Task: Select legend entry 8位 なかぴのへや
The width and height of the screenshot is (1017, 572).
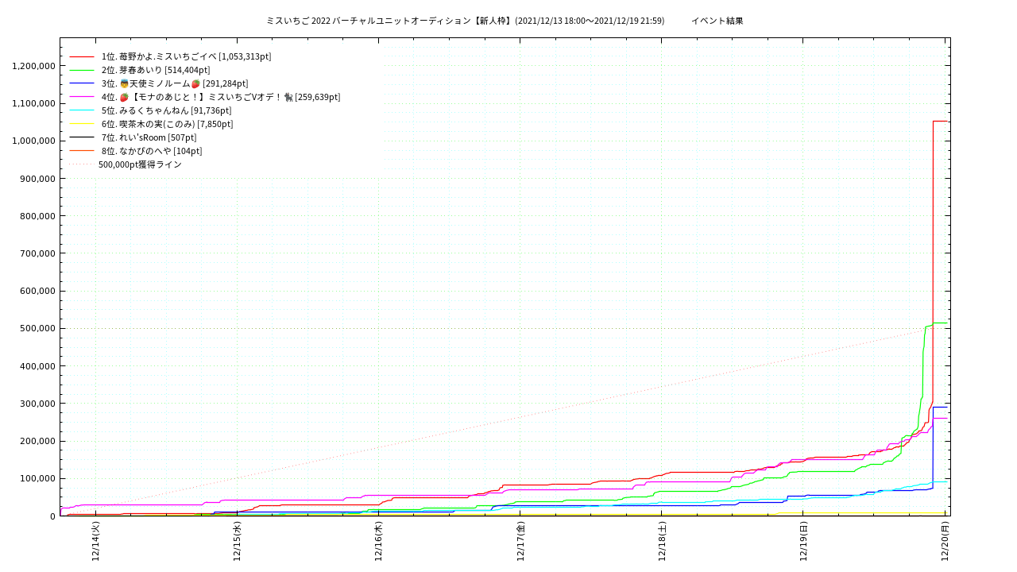Action: tap(152, 151)
